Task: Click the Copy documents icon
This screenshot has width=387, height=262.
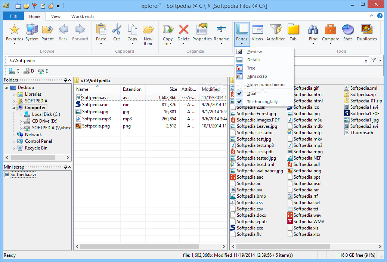Action: [132, 30]
